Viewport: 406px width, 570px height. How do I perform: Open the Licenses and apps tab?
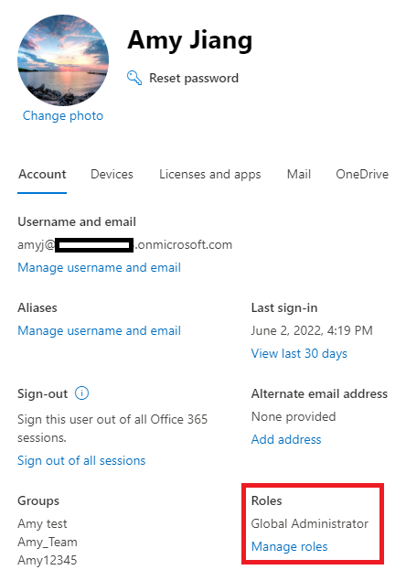[x=210, y=175]
